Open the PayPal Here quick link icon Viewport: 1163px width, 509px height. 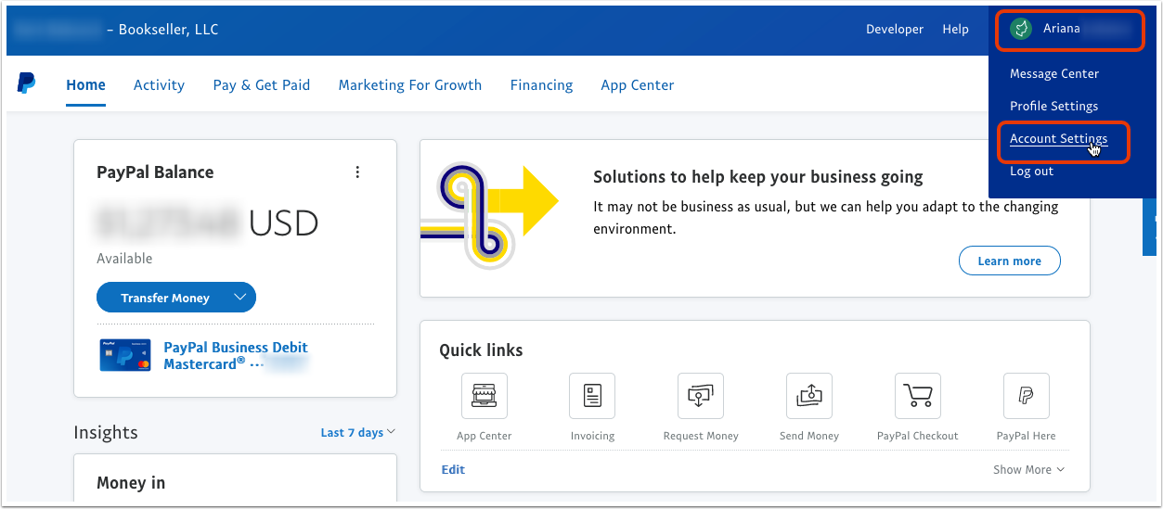[1027, 397]
